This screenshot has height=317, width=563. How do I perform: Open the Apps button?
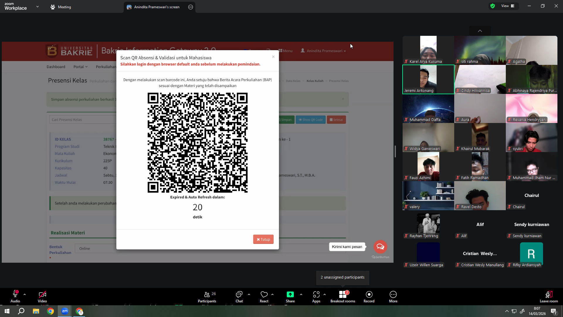316,296
